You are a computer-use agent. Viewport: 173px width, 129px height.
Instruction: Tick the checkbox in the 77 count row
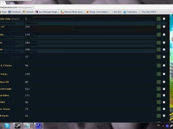[x=164, y=57]
